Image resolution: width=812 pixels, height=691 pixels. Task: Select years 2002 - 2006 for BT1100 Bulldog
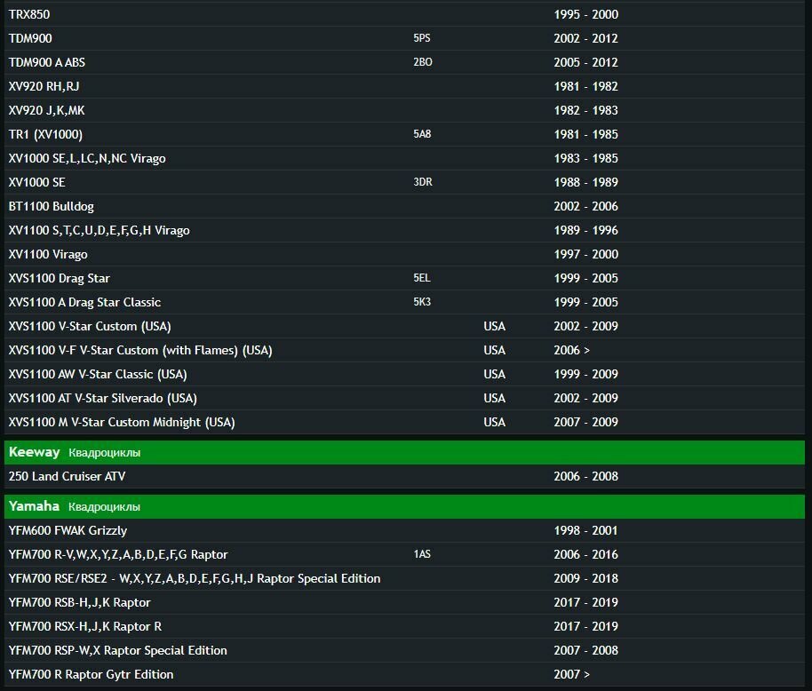pyautogui.click(x=585, y=207)
